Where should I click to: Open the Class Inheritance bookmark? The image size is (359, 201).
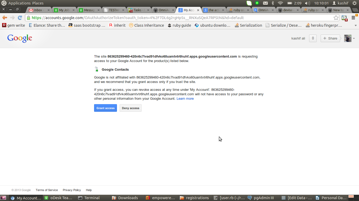point(146,25)
